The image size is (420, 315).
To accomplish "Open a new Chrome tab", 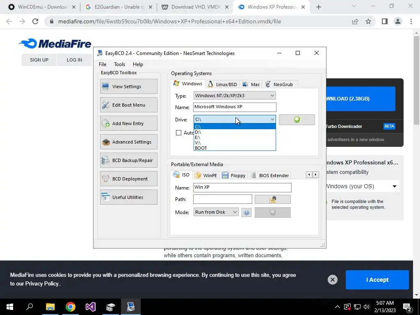I will [318, 7].
